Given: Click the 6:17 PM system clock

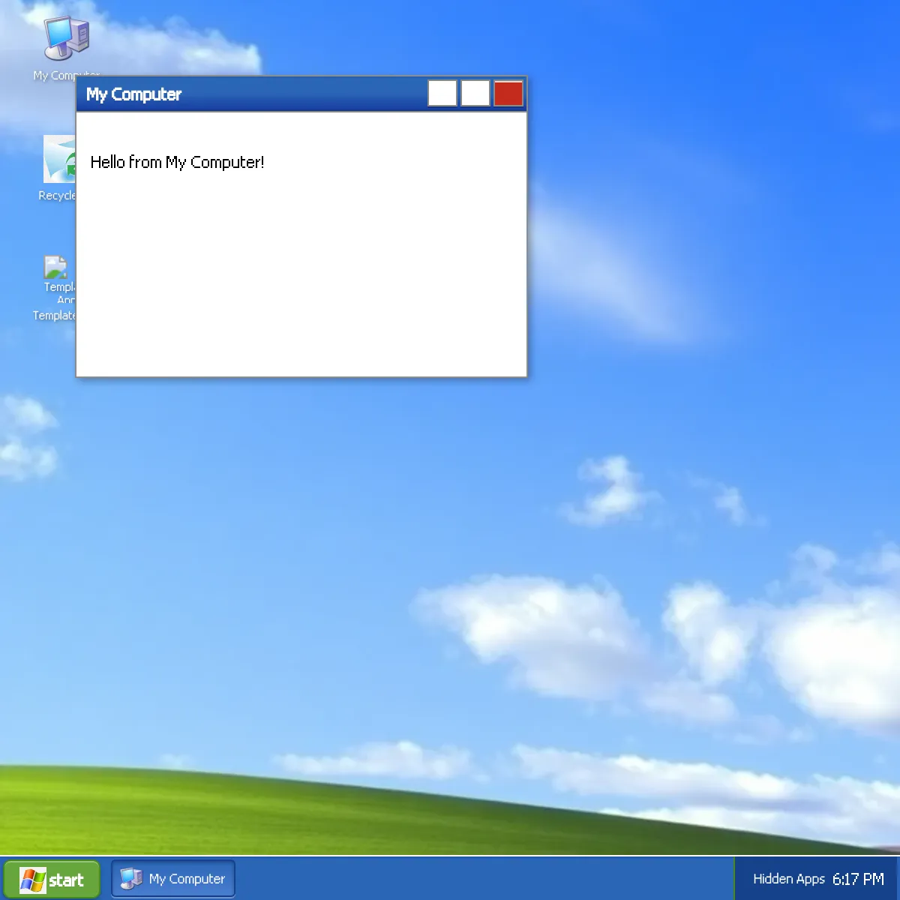Looking at the screenshot, I should [x=858, y=879].
